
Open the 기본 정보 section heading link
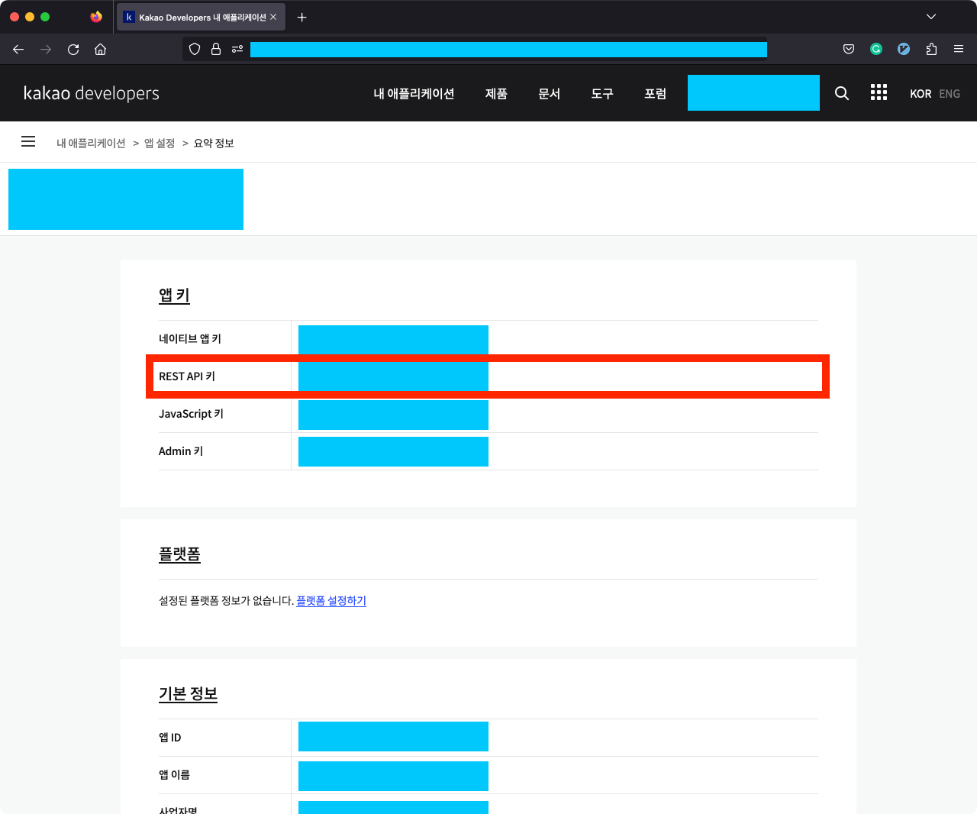pyautogui.click(x=188, y=694)
